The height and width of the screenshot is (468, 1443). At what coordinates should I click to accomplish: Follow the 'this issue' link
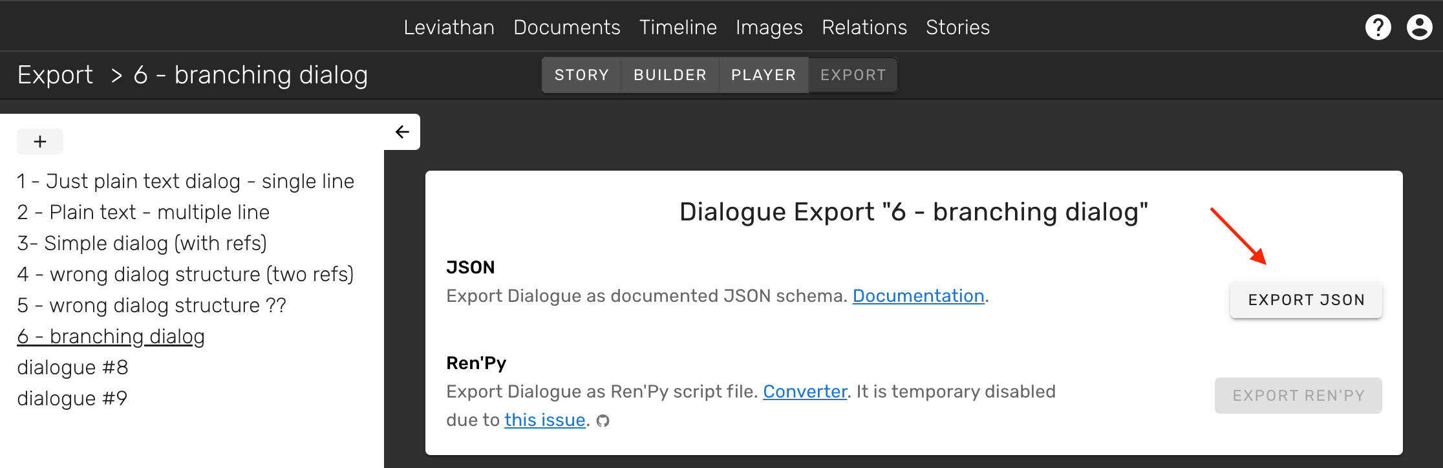pyautogui.click(x=545, y=420)
